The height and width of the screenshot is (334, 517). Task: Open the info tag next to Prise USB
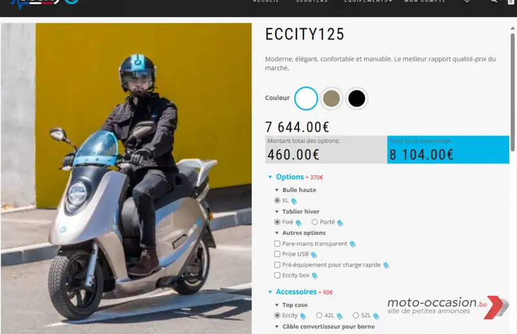pos(314,255)
